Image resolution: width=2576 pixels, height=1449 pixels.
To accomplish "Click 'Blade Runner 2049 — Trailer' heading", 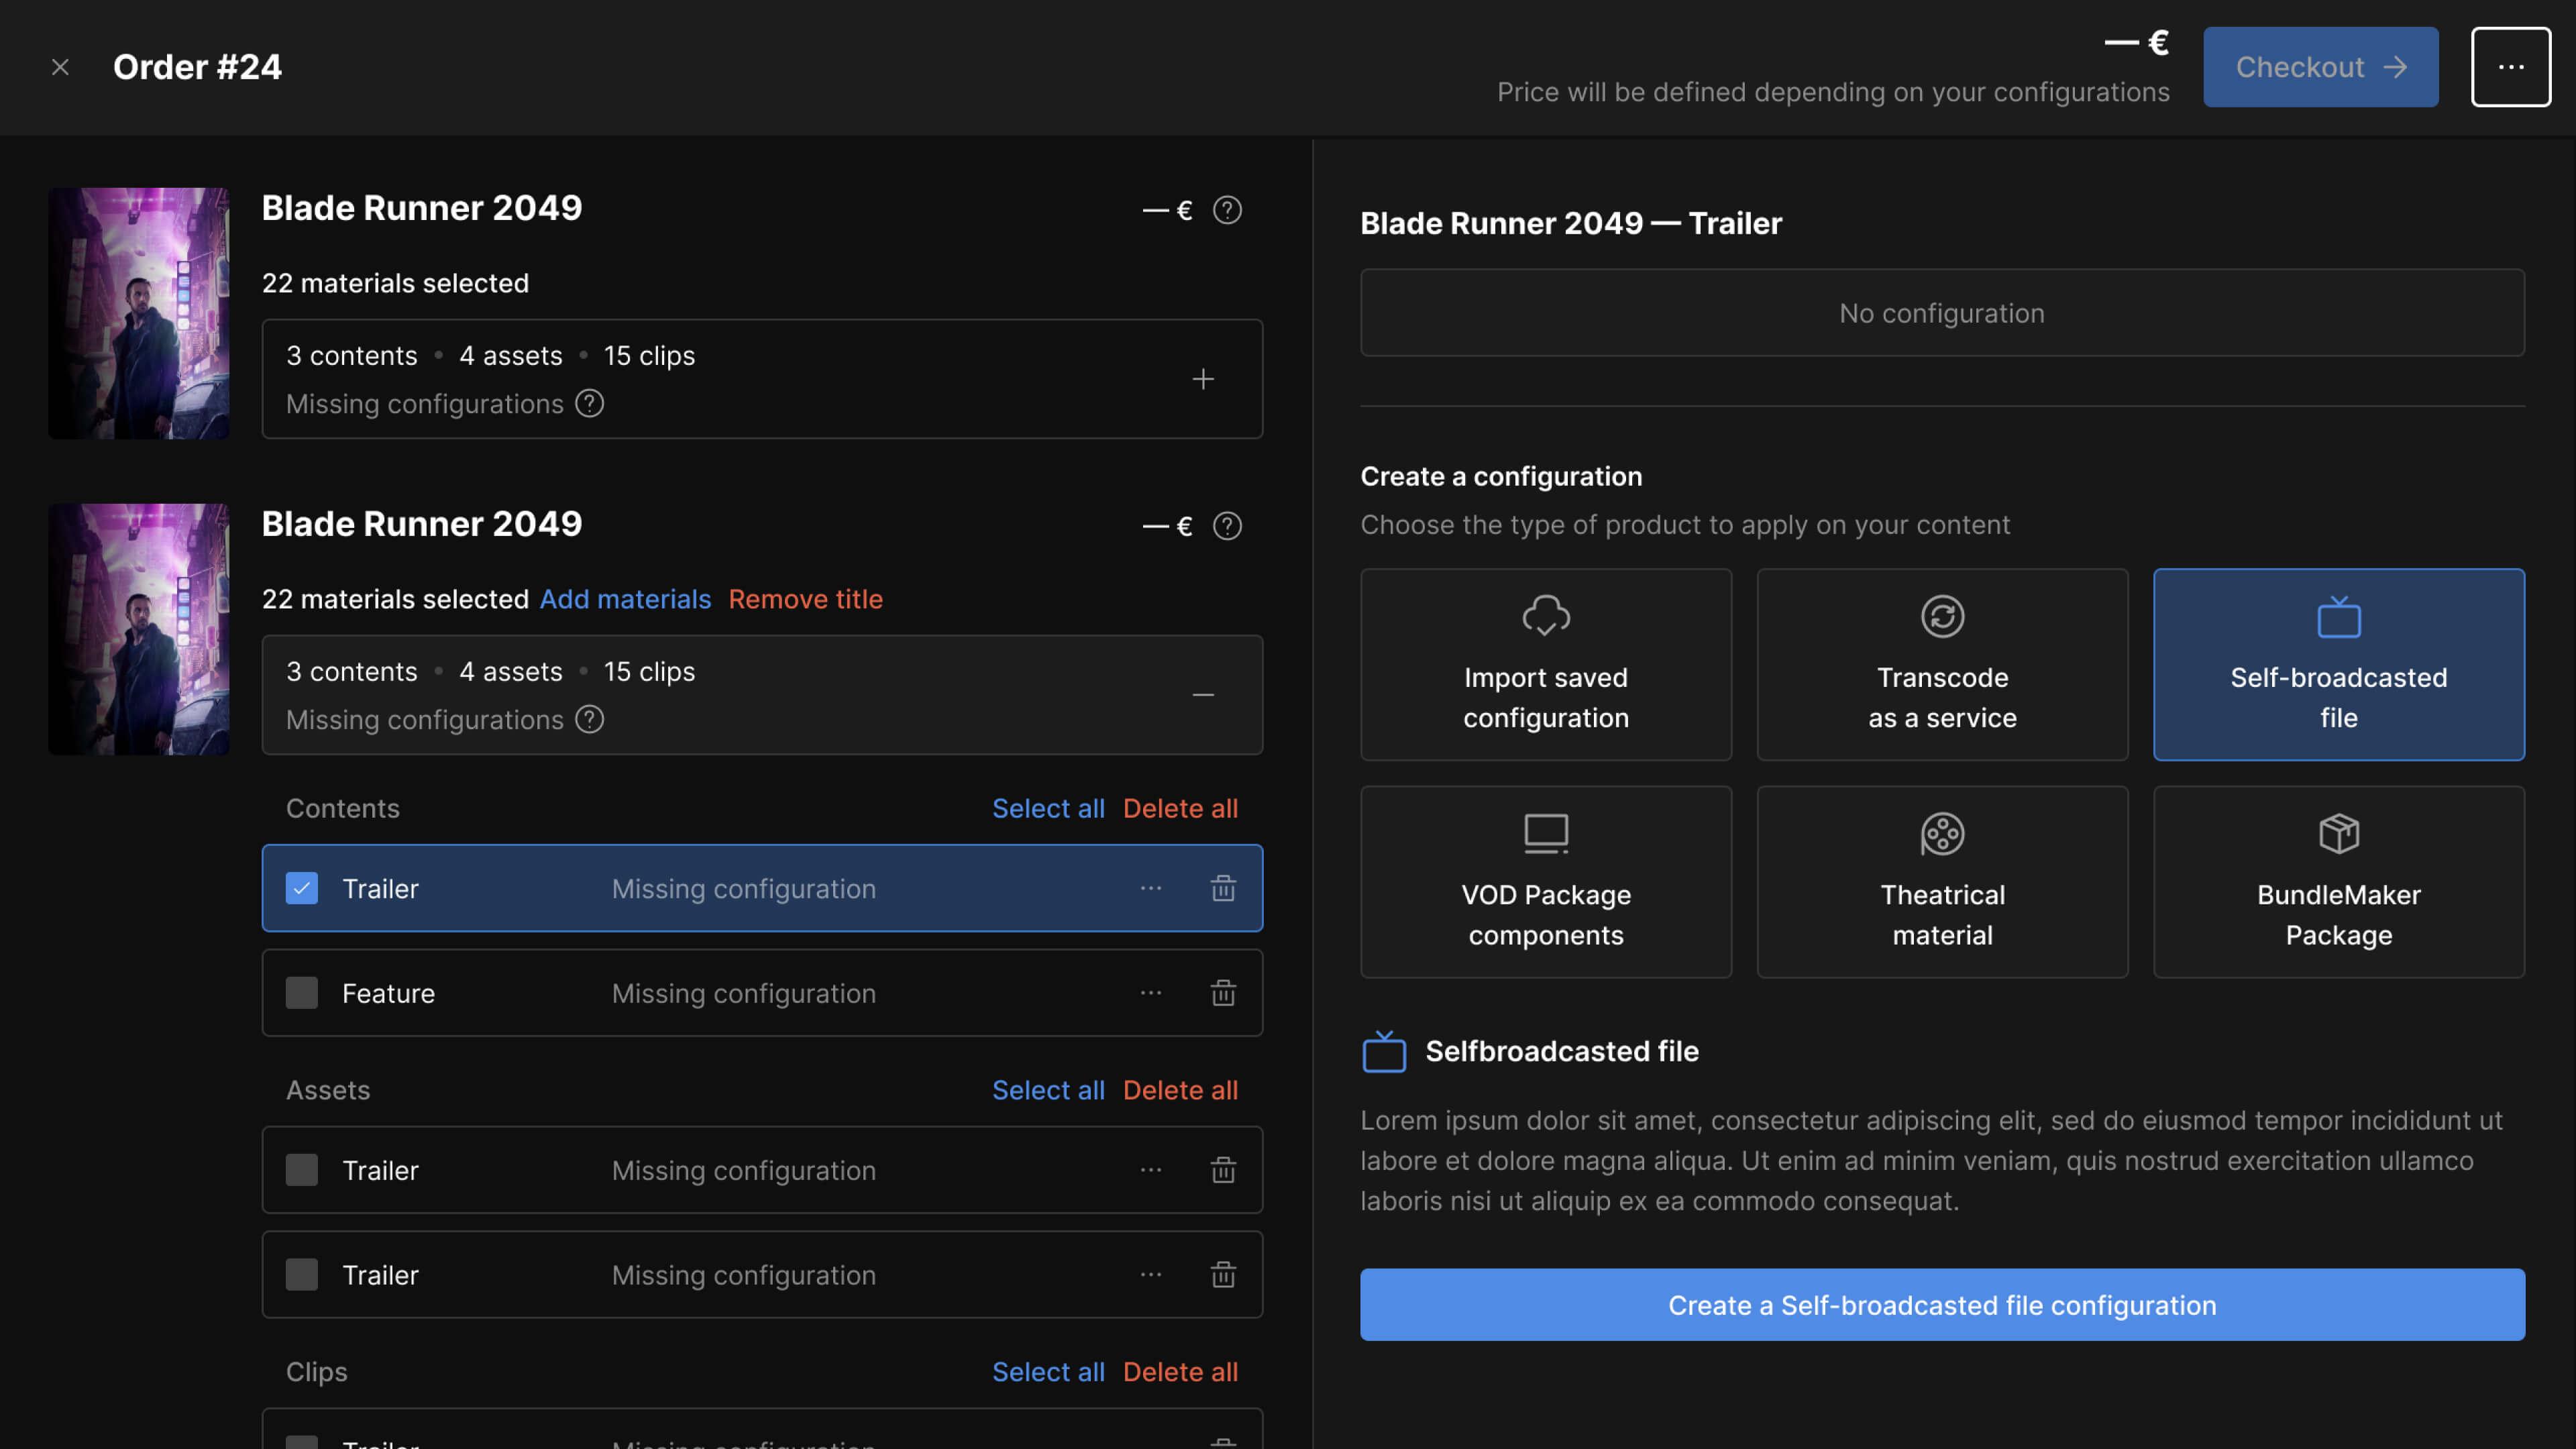I will (1571, 223).
